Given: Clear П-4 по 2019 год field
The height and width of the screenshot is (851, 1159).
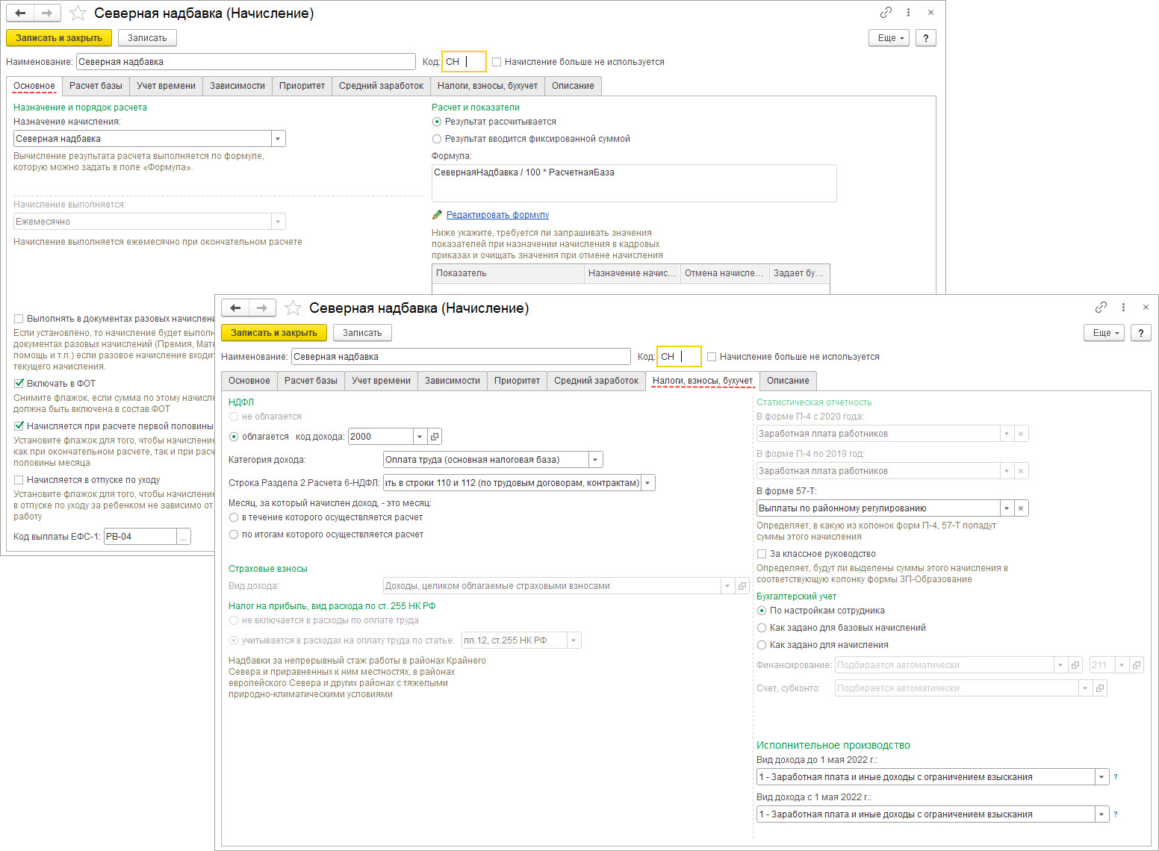Looking at the screenshot, I should 1021,471.
